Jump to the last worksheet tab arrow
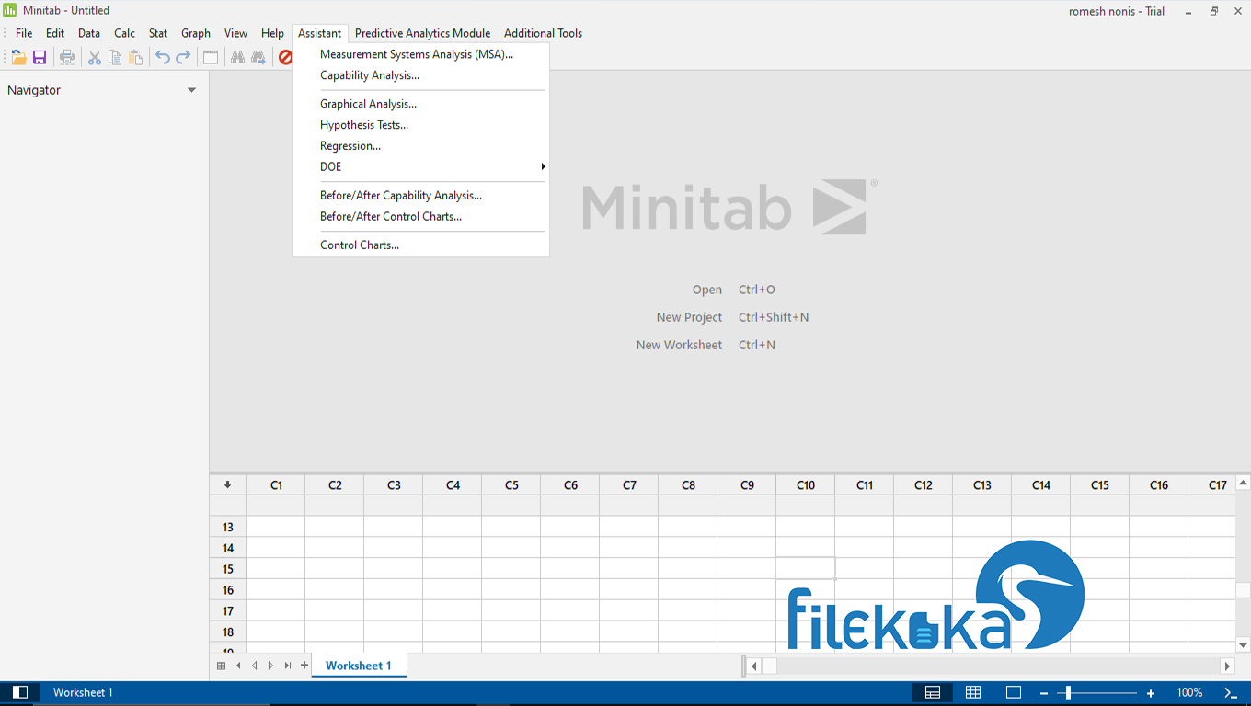The image size is (1251, 706). click(x=288, y=666)
